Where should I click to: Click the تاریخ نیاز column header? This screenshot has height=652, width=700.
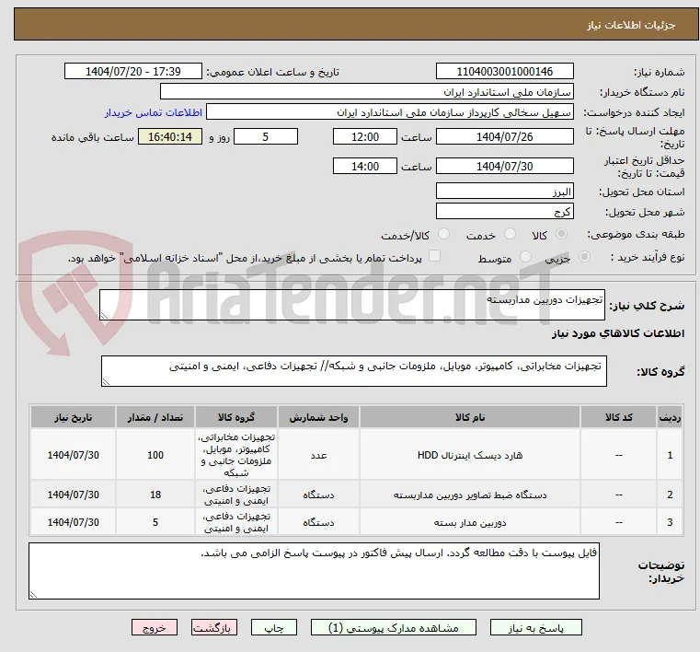74,417
